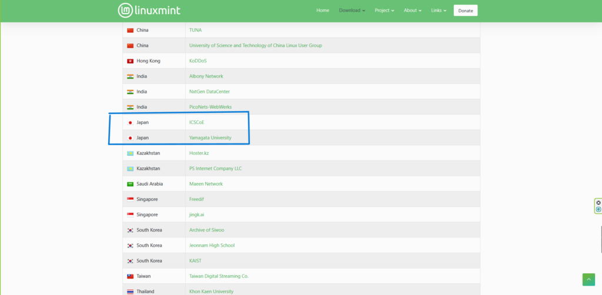Expand the Download dropdown menu

[352, 11]
